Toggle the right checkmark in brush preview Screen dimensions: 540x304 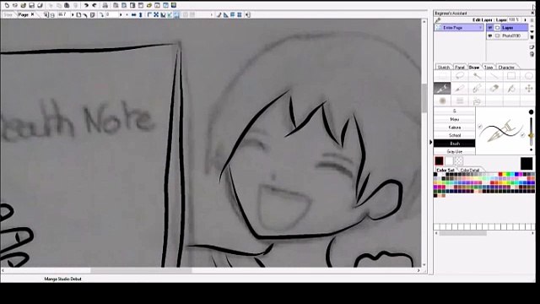pyautogui.click(x=522, y=135)
